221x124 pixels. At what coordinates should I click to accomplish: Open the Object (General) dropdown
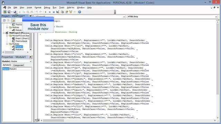pos(124,17)
